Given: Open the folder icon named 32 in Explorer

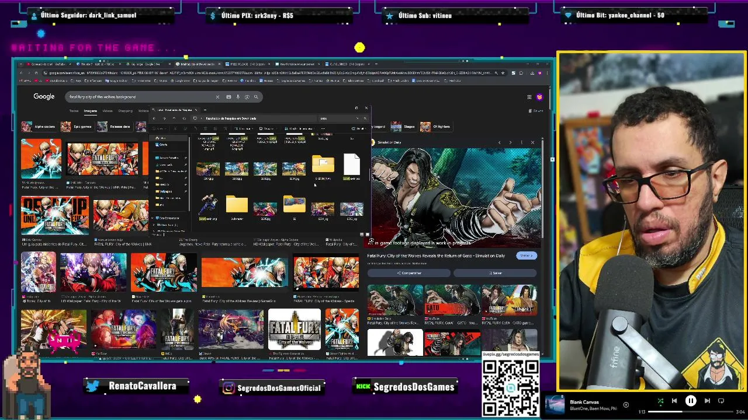Looking at the screenshot, I should click(x=294, y=204).
